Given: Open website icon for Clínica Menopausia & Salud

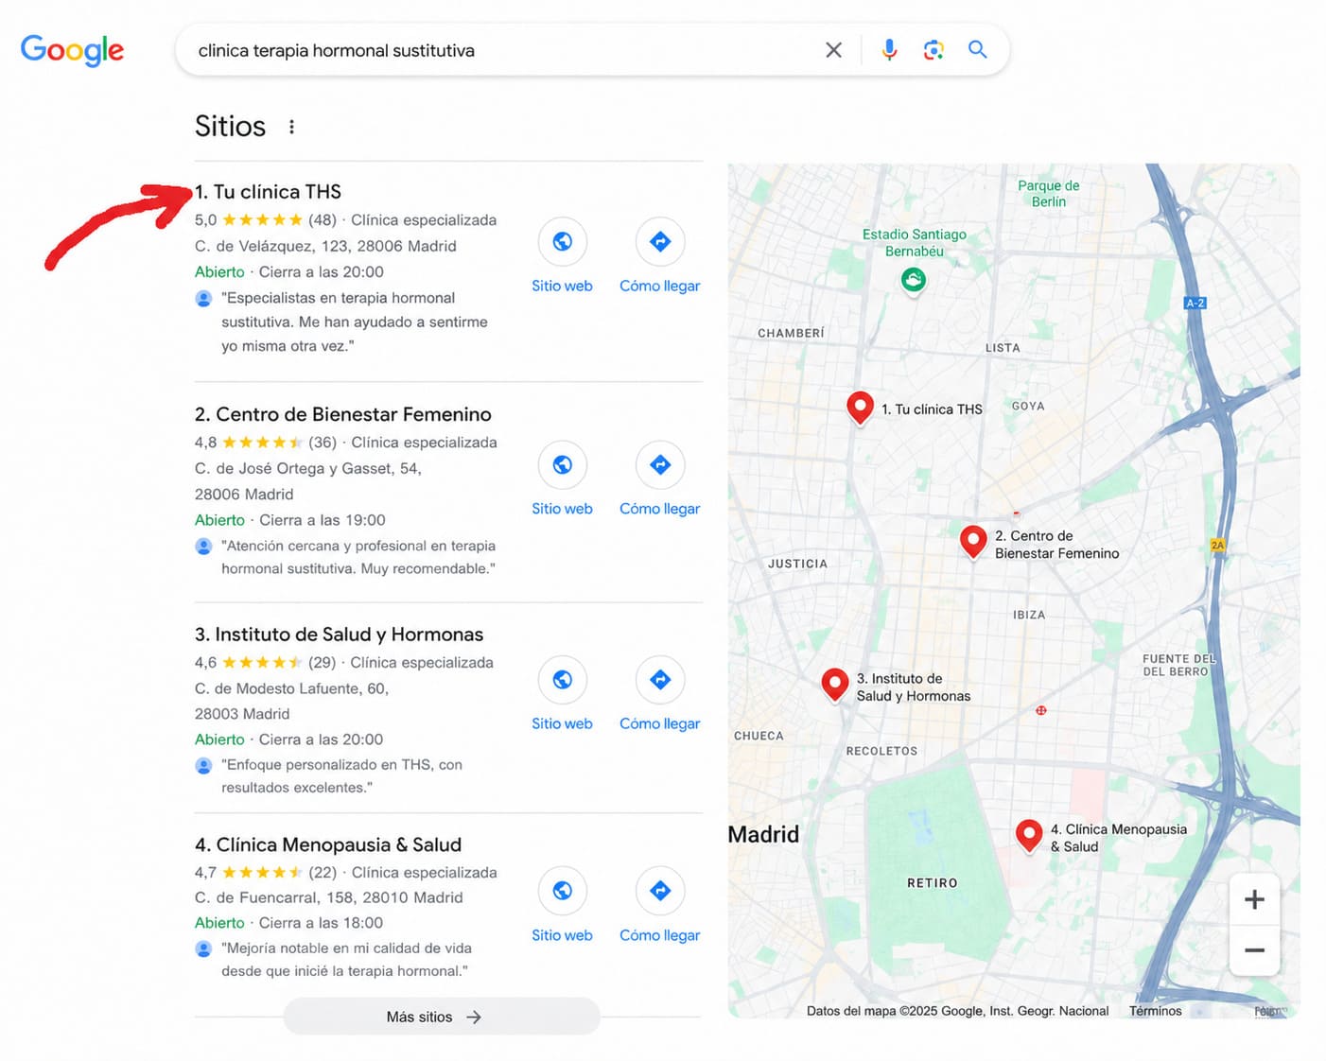Looking at the screenshot, I should (563, 891).
